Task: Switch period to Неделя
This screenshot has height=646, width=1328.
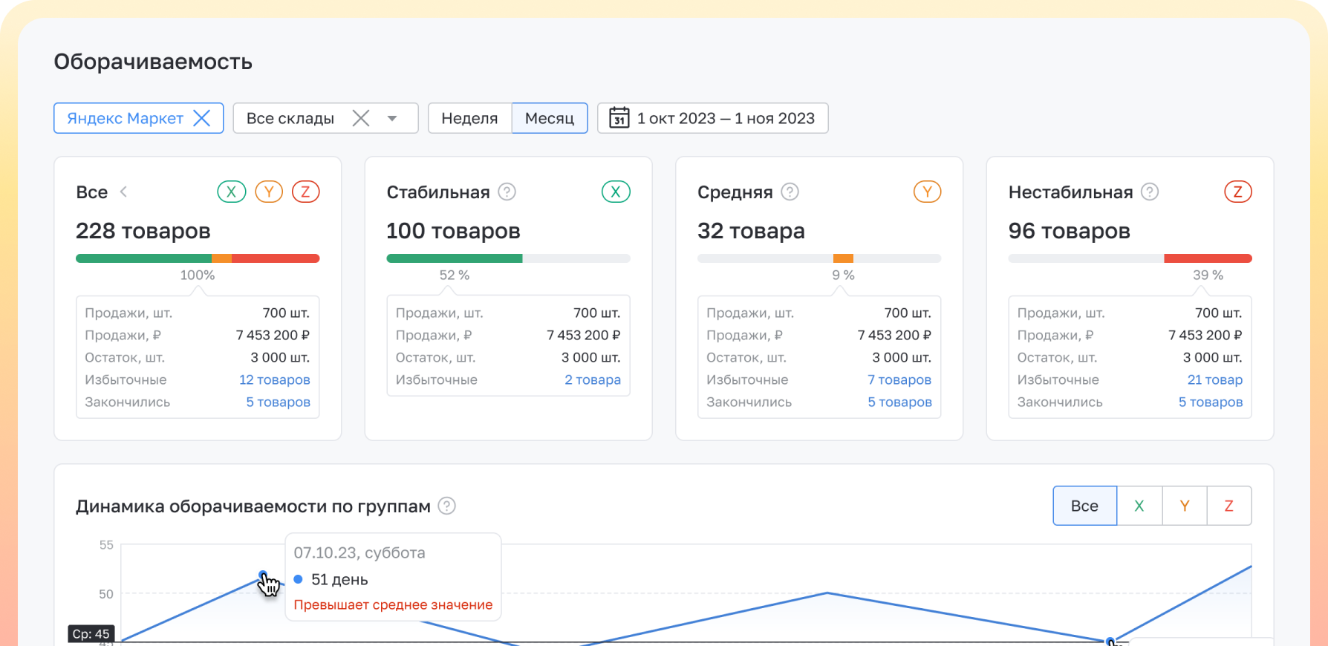Action: tap(469, 118)
